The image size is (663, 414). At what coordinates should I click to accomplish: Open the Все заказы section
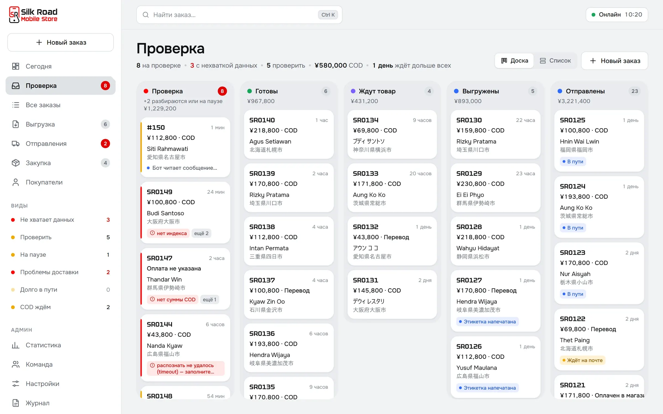pos(60,105)
